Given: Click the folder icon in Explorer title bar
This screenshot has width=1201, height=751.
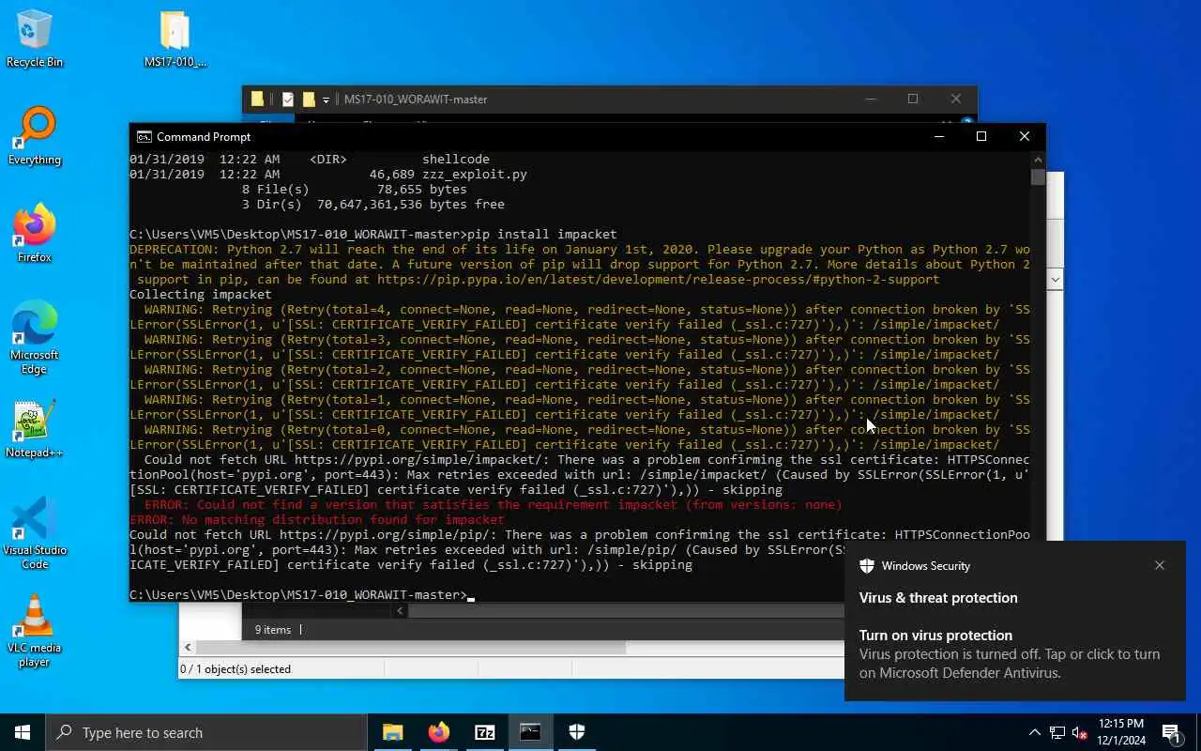Looking at the screenshot, I should [257, 100].
